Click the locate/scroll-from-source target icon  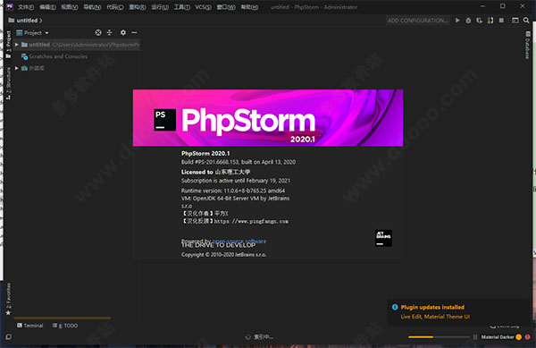pos(98,32)
